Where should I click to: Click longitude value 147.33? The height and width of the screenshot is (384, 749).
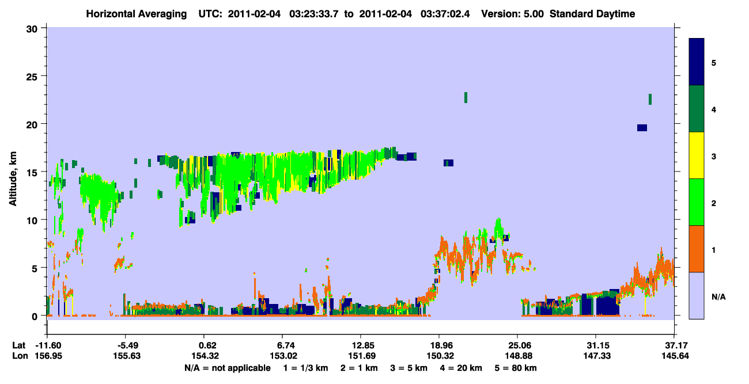(596, 356)
